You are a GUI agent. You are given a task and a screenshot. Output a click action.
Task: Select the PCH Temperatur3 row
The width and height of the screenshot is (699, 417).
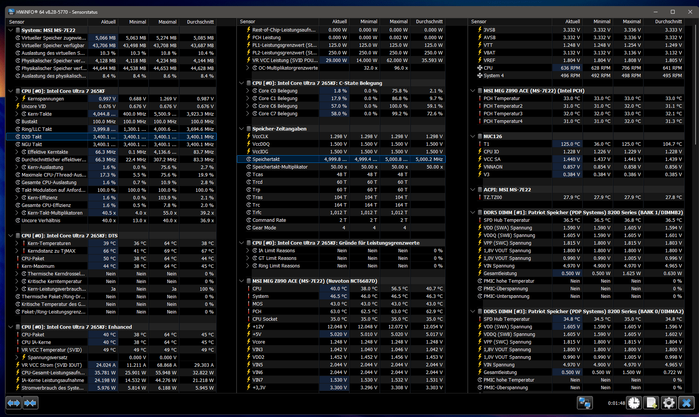pyautogui.click(x=577, y=113)
